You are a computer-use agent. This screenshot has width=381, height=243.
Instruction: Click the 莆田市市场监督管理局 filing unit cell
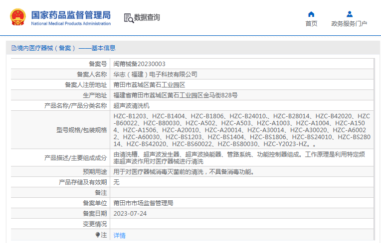(144, 203)
